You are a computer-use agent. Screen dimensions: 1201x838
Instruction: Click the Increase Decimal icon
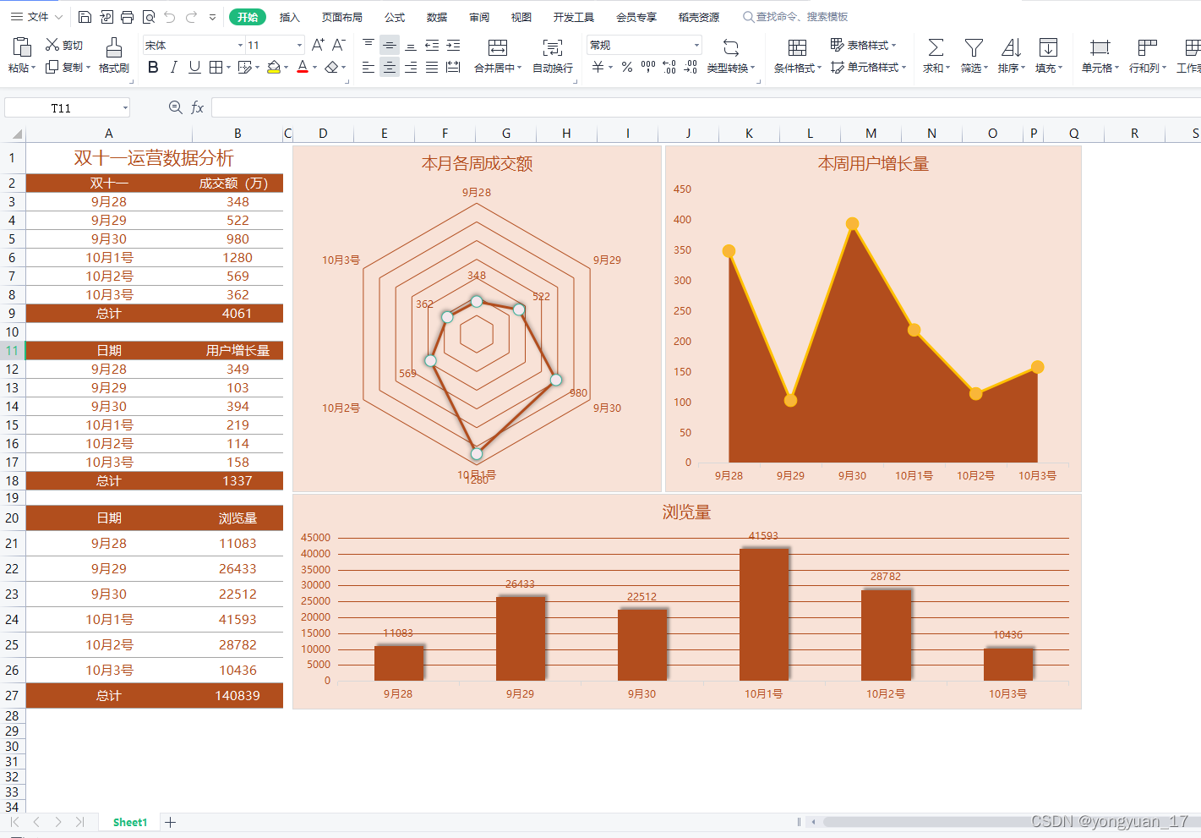(x=669, y=67)
